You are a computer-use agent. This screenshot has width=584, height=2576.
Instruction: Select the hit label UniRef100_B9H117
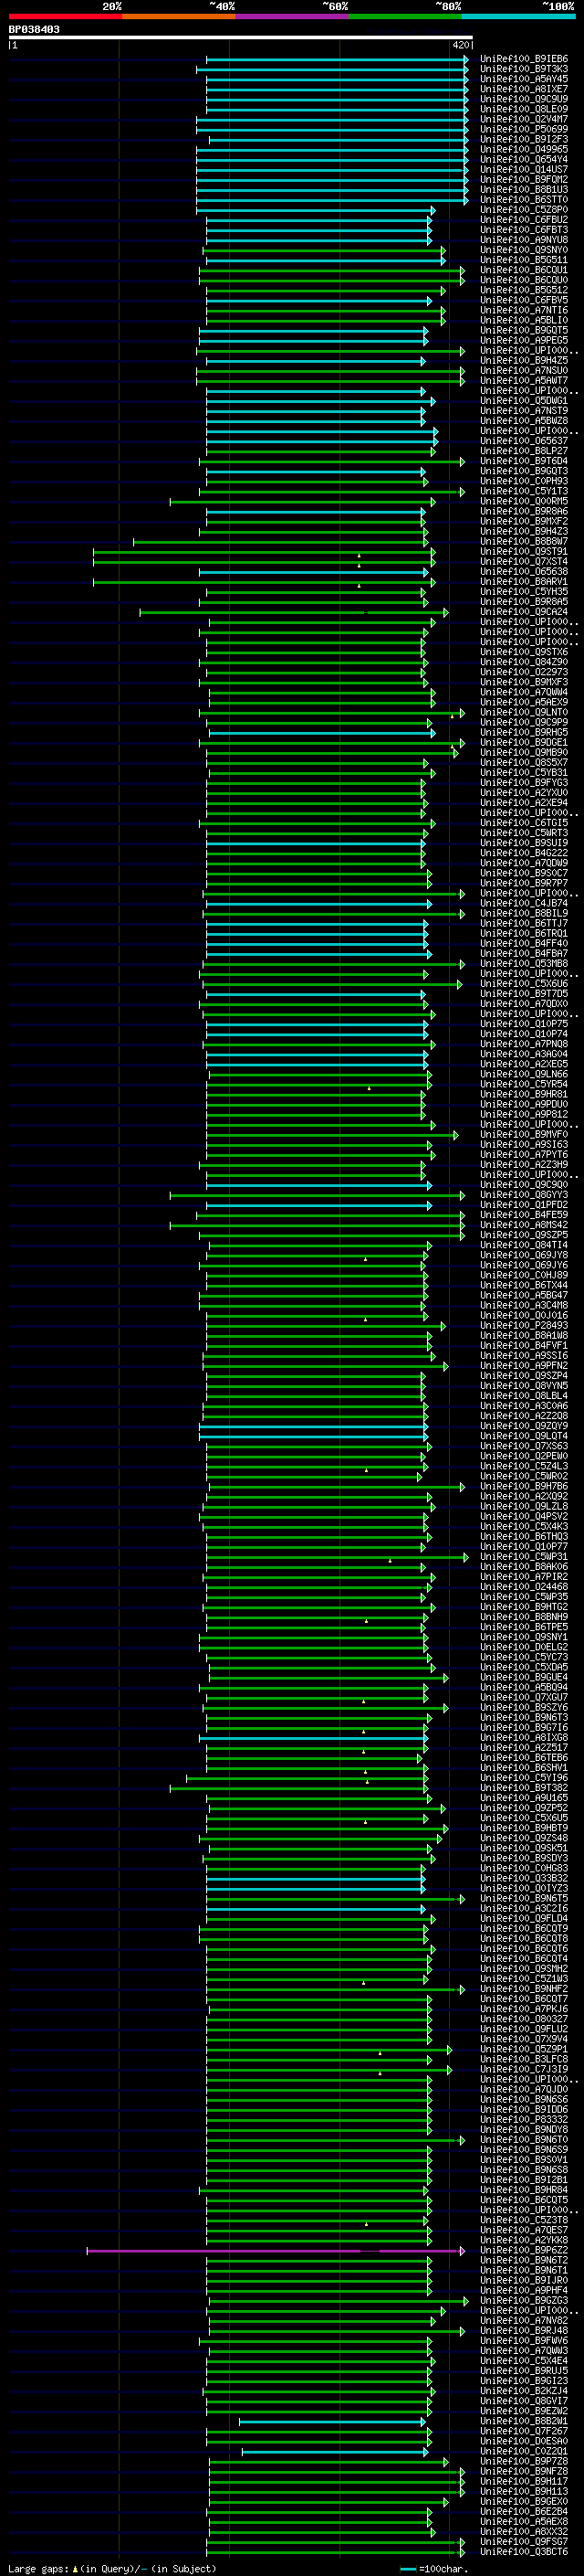[x=524, y=2482]
